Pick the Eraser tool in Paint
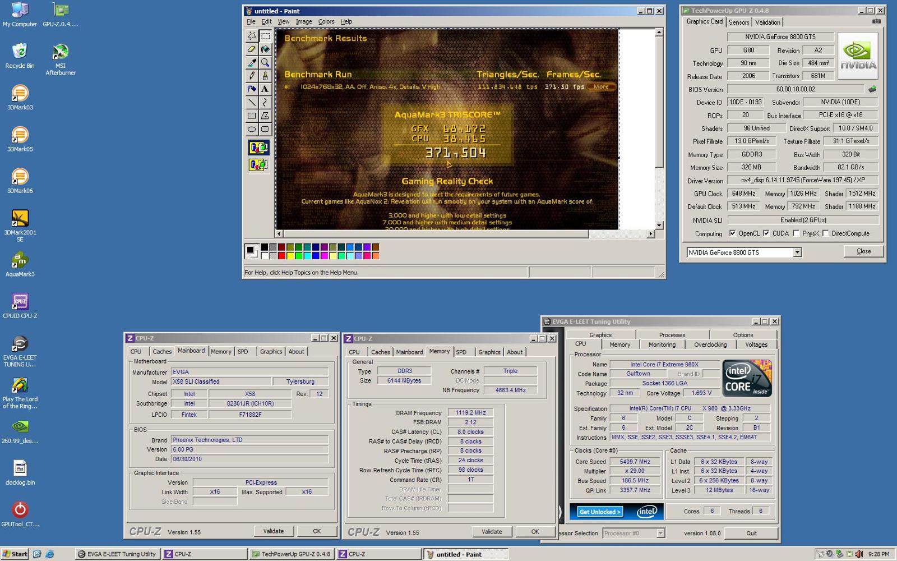 pos(252,49)
